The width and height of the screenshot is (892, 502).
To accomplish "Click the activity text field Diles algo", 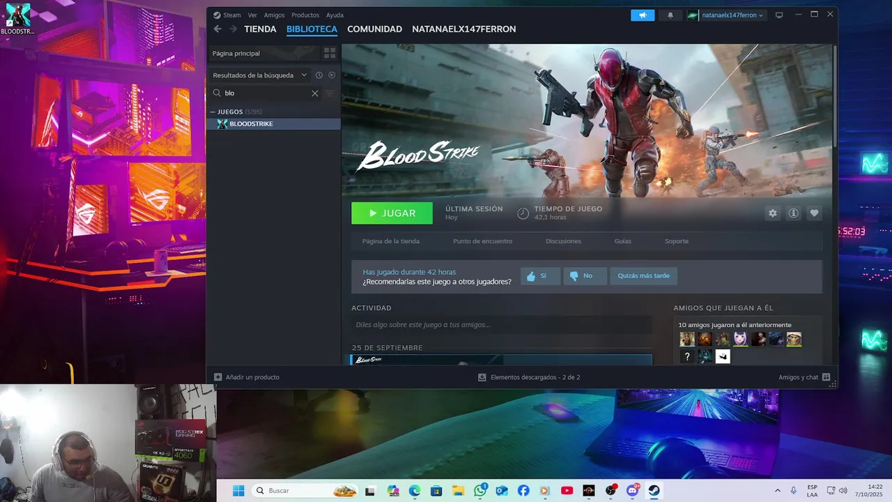I will coord(502,325).
